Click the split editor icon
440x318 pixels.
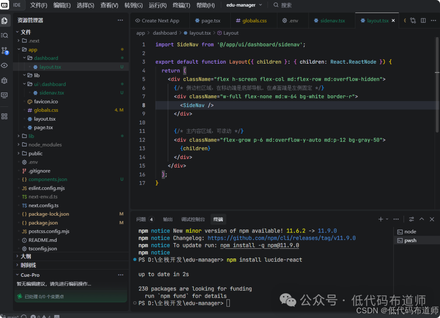coord(423,20)
